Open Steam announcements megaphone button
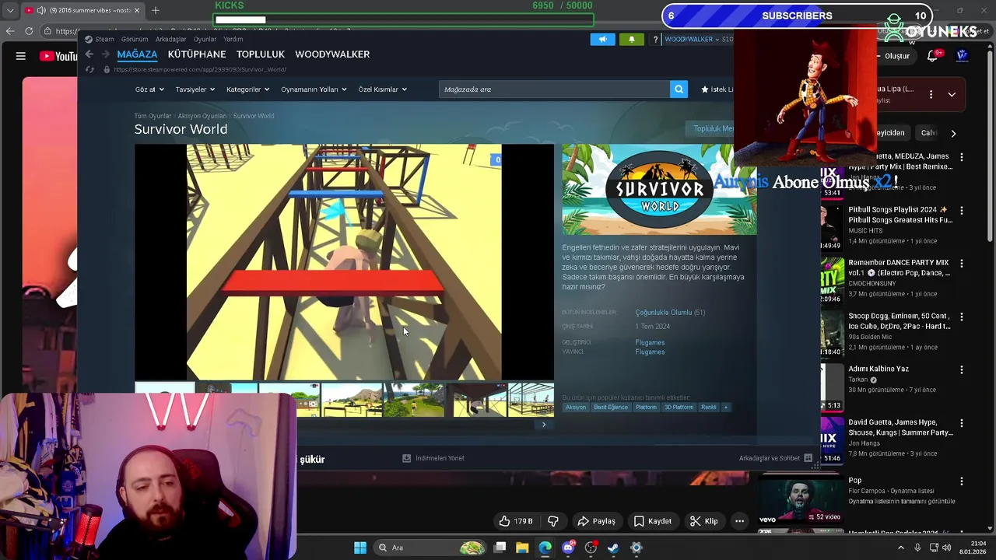This screenshot has width=996, height=560. [602, 39]
